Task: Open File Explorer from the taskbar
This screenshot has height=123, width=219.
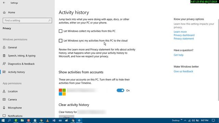Action: pyautogui.click(x=22, y=121)
